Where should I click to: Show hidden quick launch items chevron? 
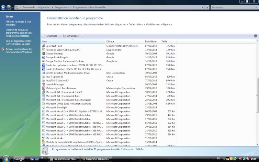point(42,158)
